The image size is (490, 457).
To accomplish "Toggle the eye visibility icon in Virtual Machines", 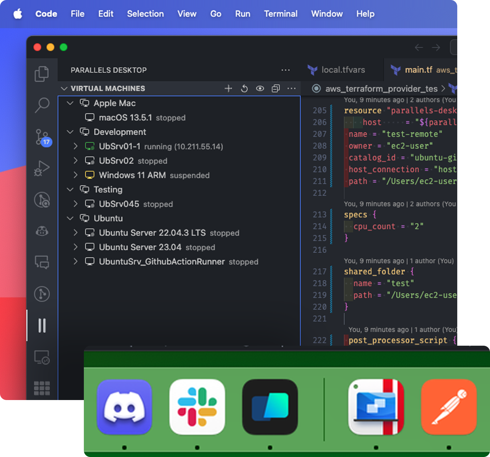I will [260, 88].
